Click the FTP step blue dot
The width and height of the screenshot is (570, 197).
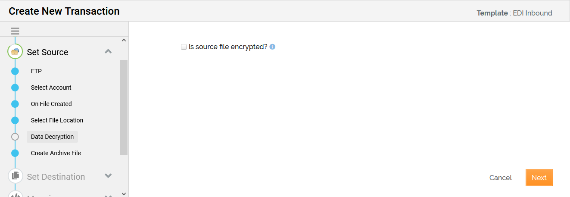15,71
